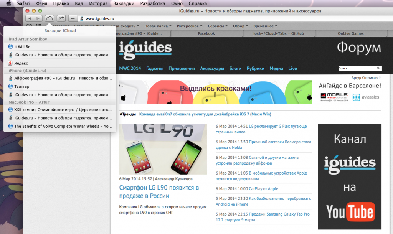Open Гаджеты navigation section

tap(155, 68)
